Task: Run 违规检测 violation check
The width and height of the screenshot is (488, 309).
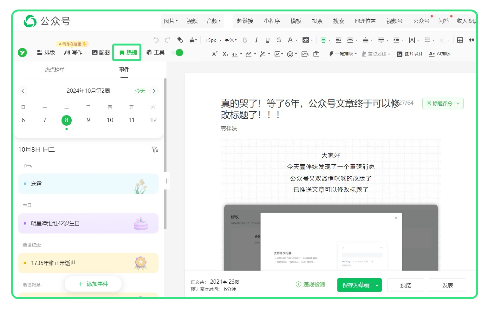Action: [310, 285]
